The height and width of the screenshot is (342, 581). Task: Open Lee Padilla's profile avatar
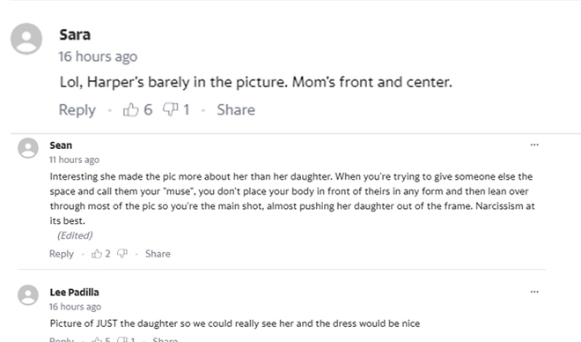(28, 295)
